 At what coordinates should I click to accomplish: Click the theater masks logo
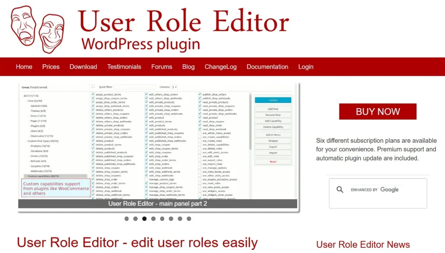[x=37, y=29]
